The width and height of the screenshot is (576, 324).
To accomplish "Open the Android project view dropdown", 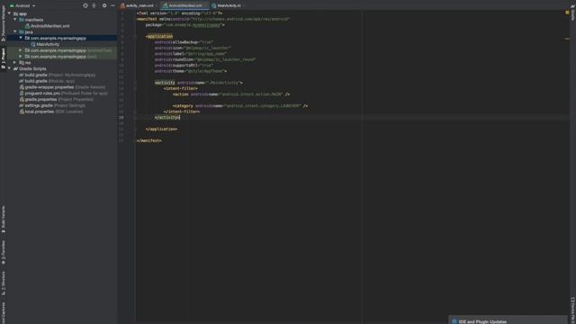I will [x=22, y=5].
